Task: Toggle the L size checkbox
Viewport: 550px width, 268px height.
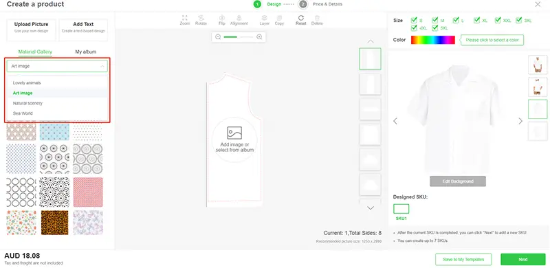Action: click(x=456, y=21)
